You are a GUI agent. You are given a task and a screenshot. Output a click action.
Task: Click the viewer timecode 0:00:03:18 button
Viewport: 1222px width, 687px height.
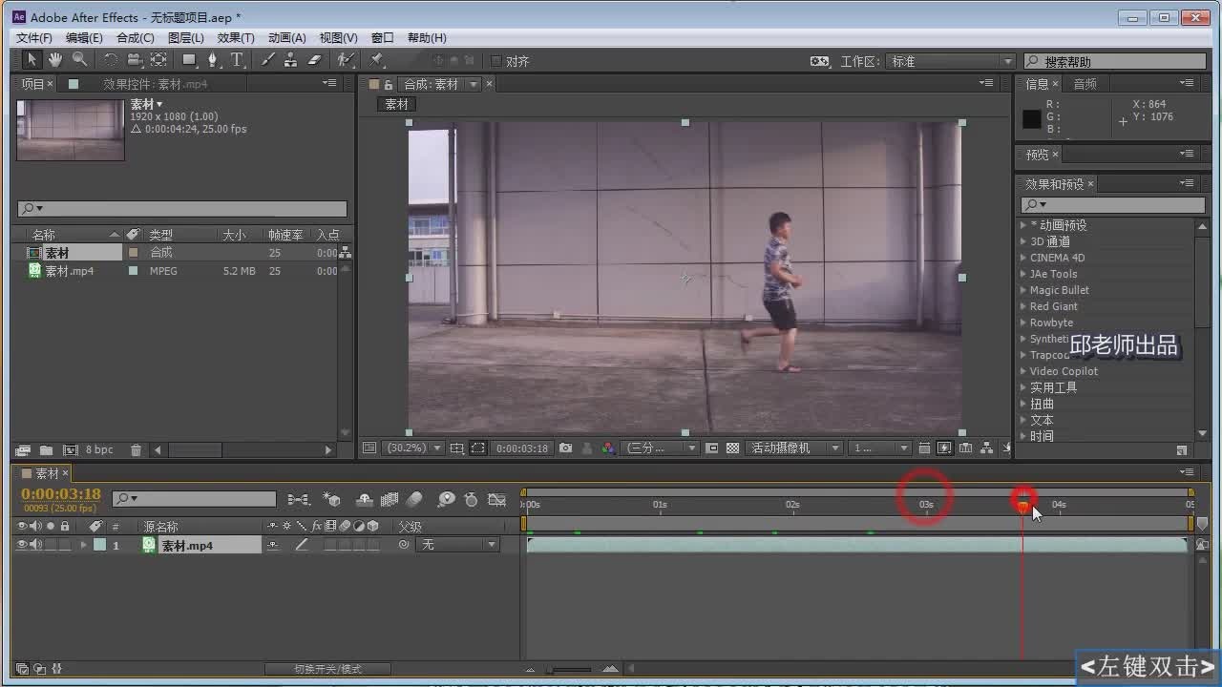[x=521, y=448]
